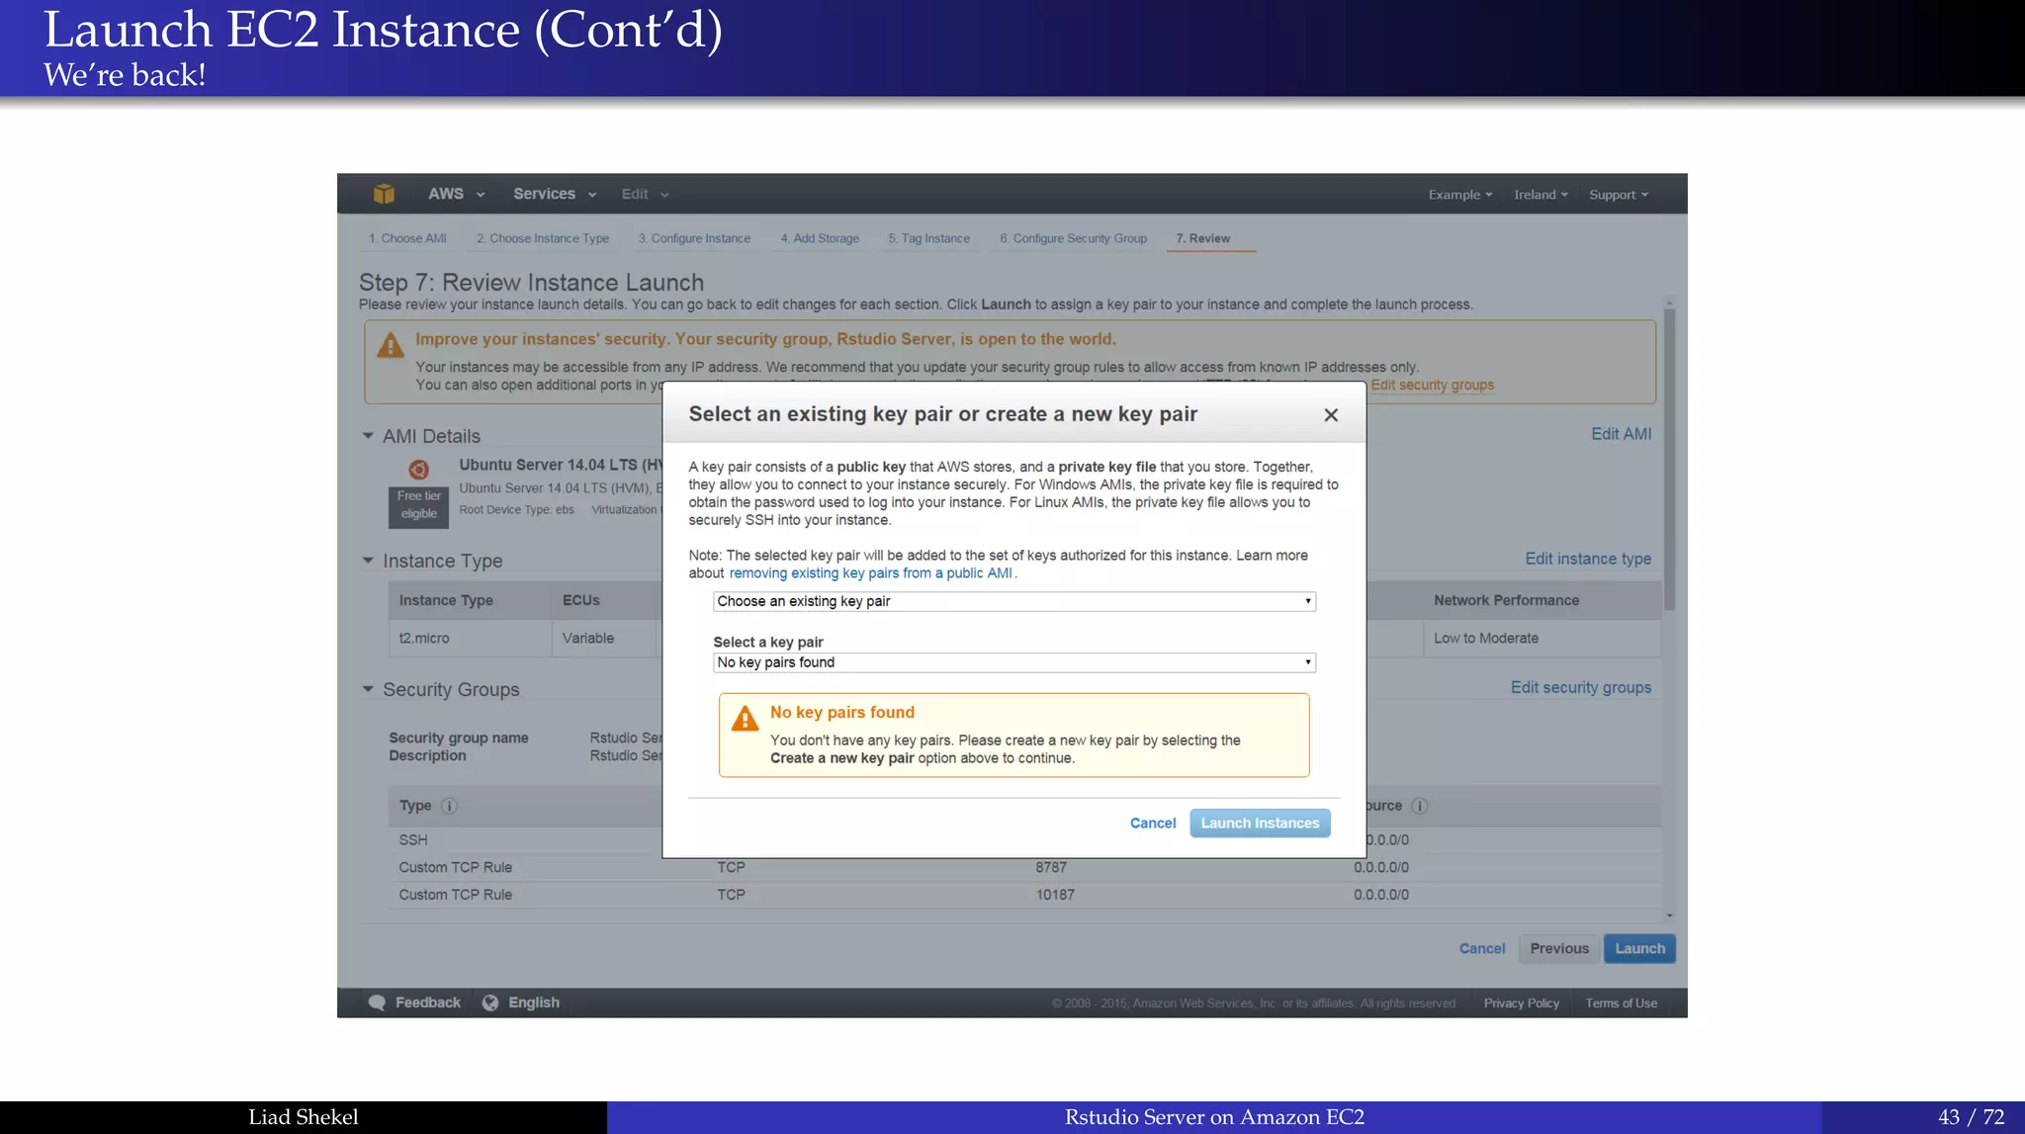Image resolution: width=2025 pixels, height=1134 pixels.
Task: Click the Previous button
Action: [x=1559, y=948]
